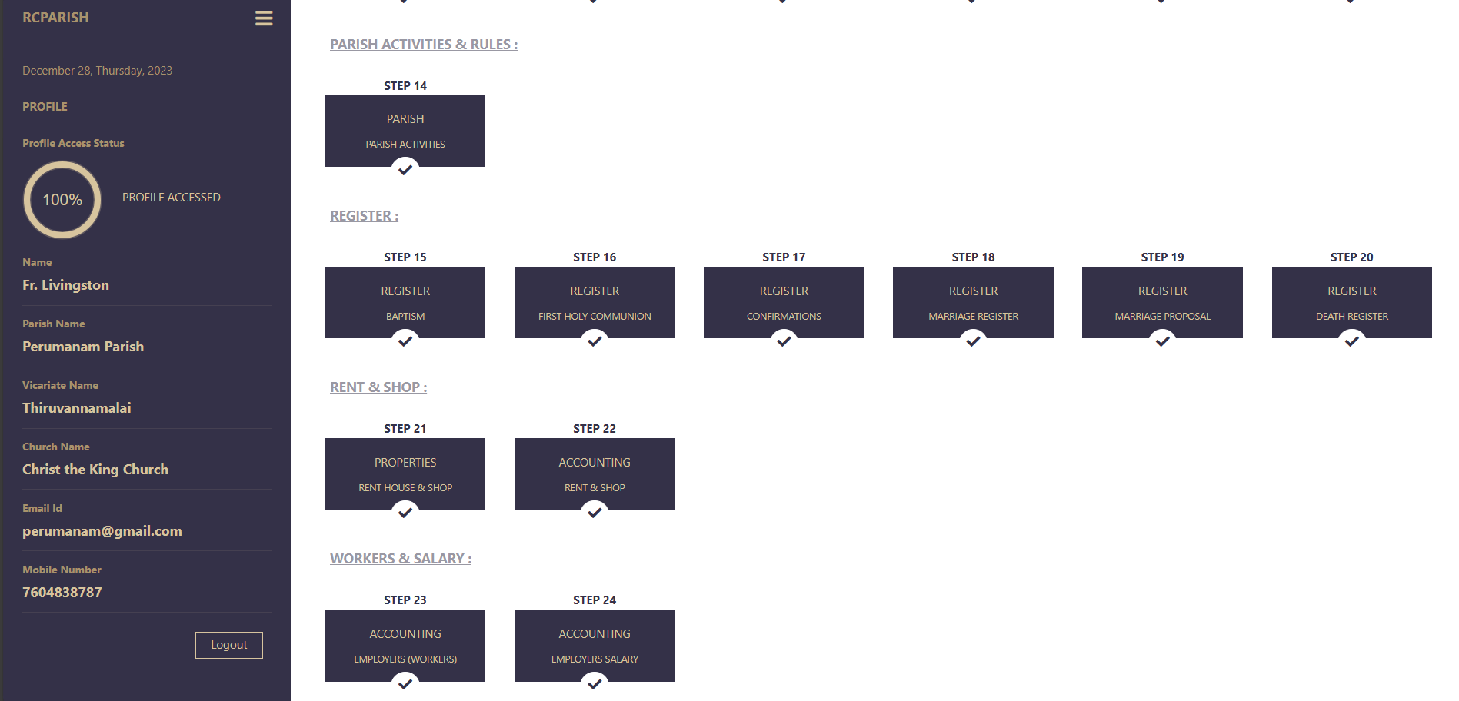Toggle the hamburger menu in sidebar header
The image size is (1459, 701).
[264, 18]
